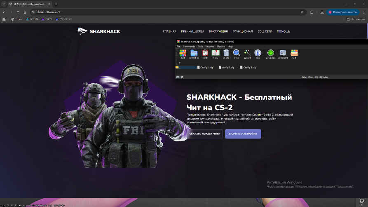This screenshot has width=368, height=207.
Task: Open the Options menu in WinRAR
Action: point(221,47)
